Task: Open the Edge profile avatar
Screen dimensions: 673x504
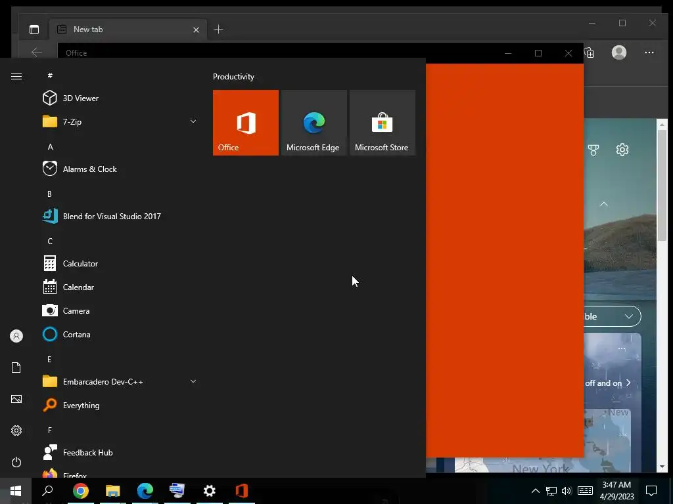Action: pos(619,52)
